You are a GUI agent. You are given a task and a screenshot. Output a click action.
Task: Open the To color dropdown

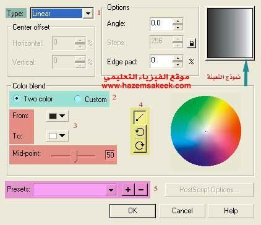(x=58, y=135)
